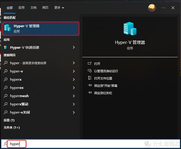Open the 设置 (1) results group
Viewport: 181px width, 149px height.
[9, 120]
